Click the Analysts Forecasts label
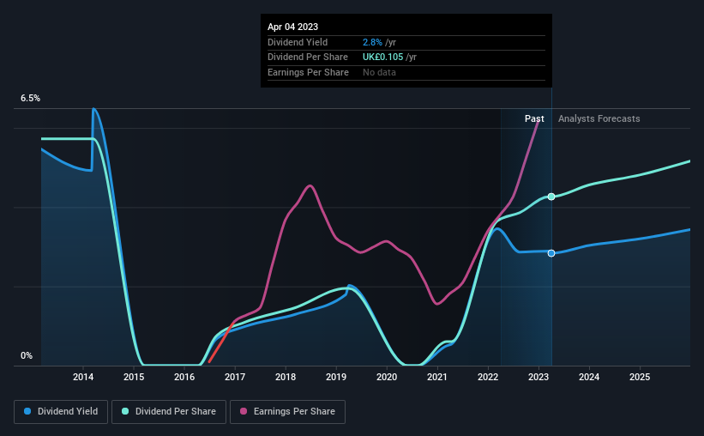The width and height of the screenshot is (704, 436). pyautogui.click(x=599, y=118)
